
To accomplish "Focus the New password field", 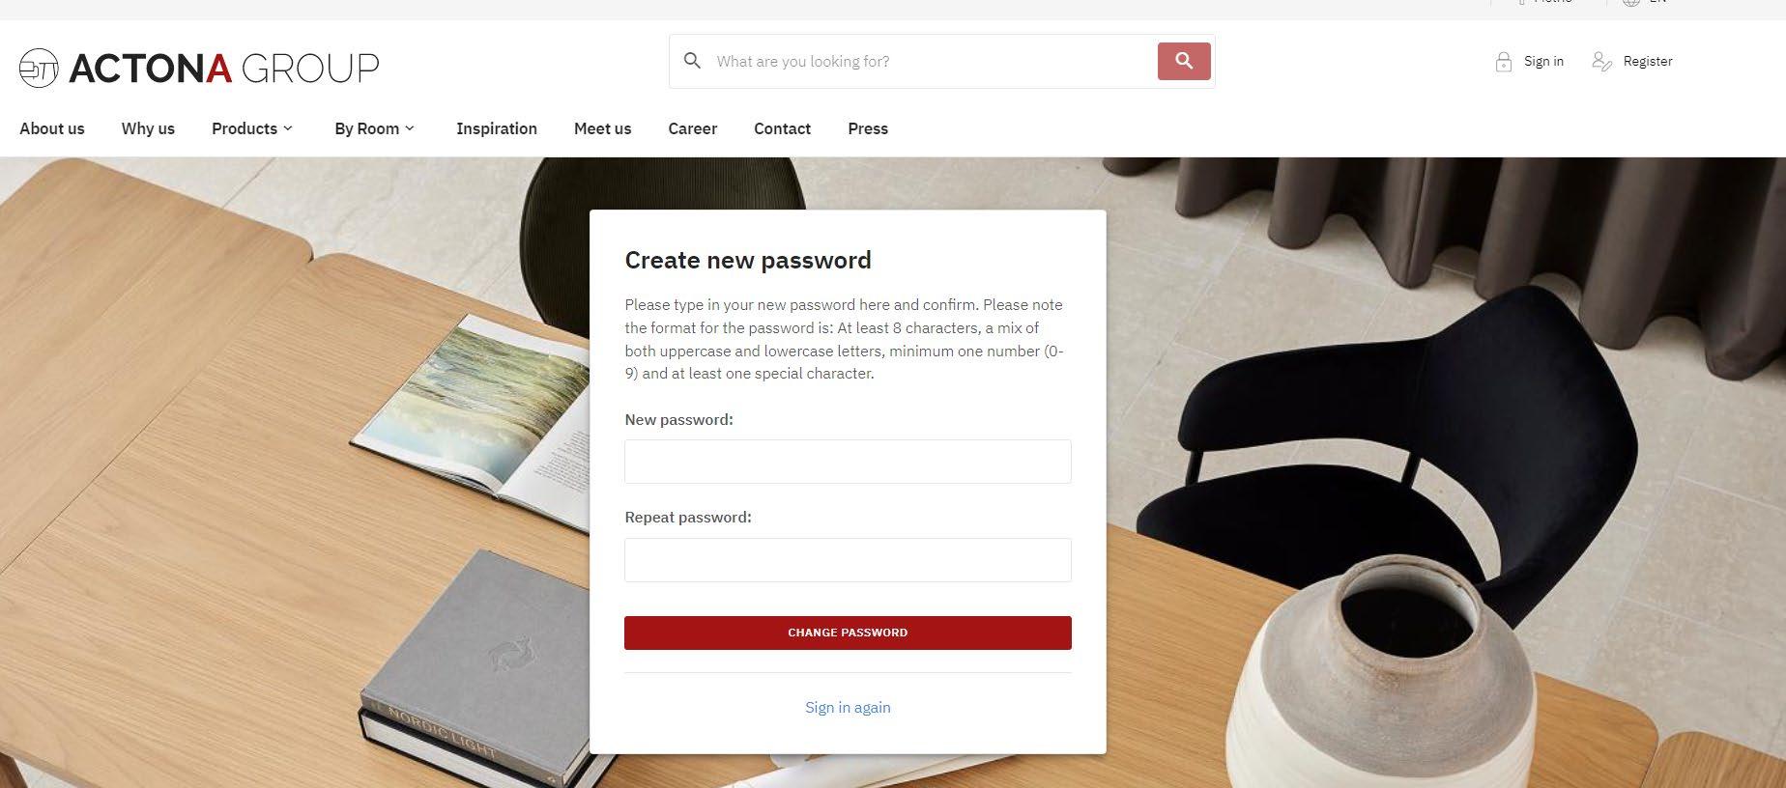I will (x=848, y=462).
